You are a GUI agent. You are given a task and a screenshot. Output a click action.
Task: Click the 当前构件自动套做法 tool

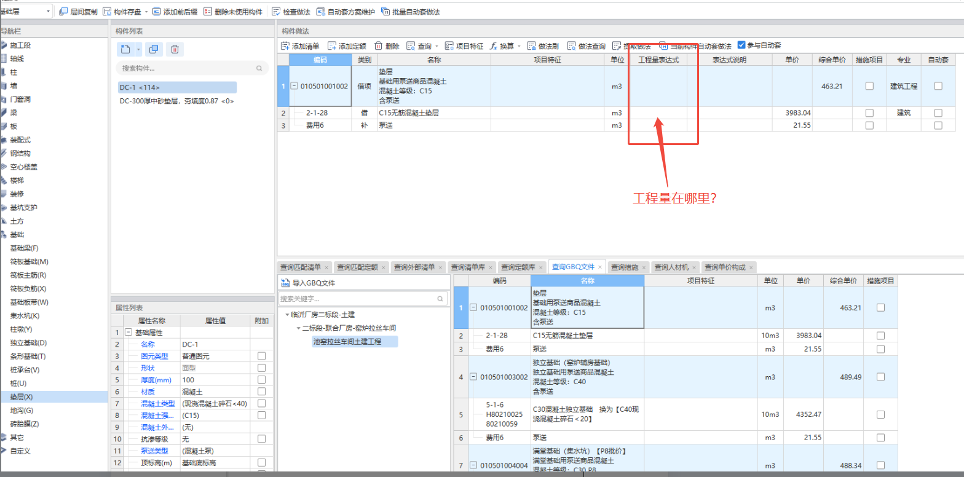695,46
